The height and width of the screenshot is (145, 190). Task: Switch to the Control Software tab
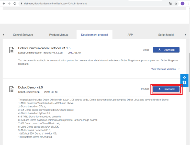pyautogui.click(x=23, y=35)
